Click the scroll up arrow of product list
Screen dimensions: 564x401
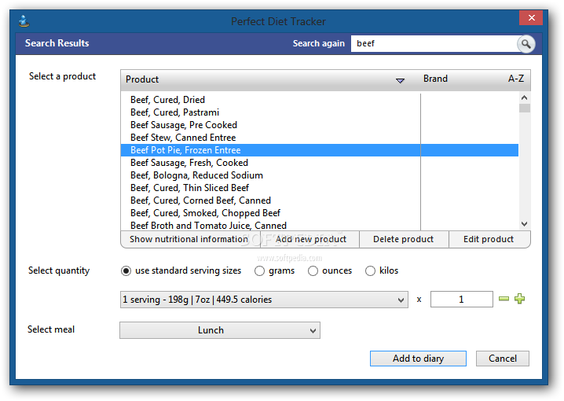click(x=525, y=97)
